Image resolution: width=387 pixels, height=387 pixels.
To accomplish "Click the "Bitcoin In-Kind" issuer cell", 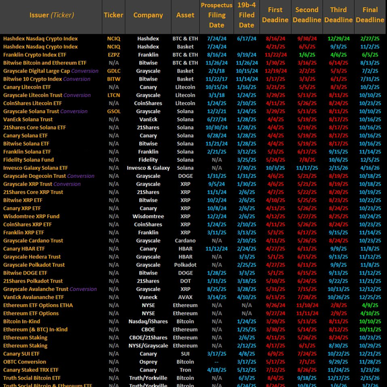I will point(21,321).
